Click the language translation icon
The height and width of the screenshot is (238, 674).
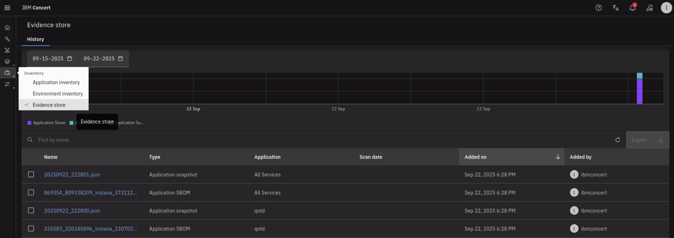coord(615,8)
